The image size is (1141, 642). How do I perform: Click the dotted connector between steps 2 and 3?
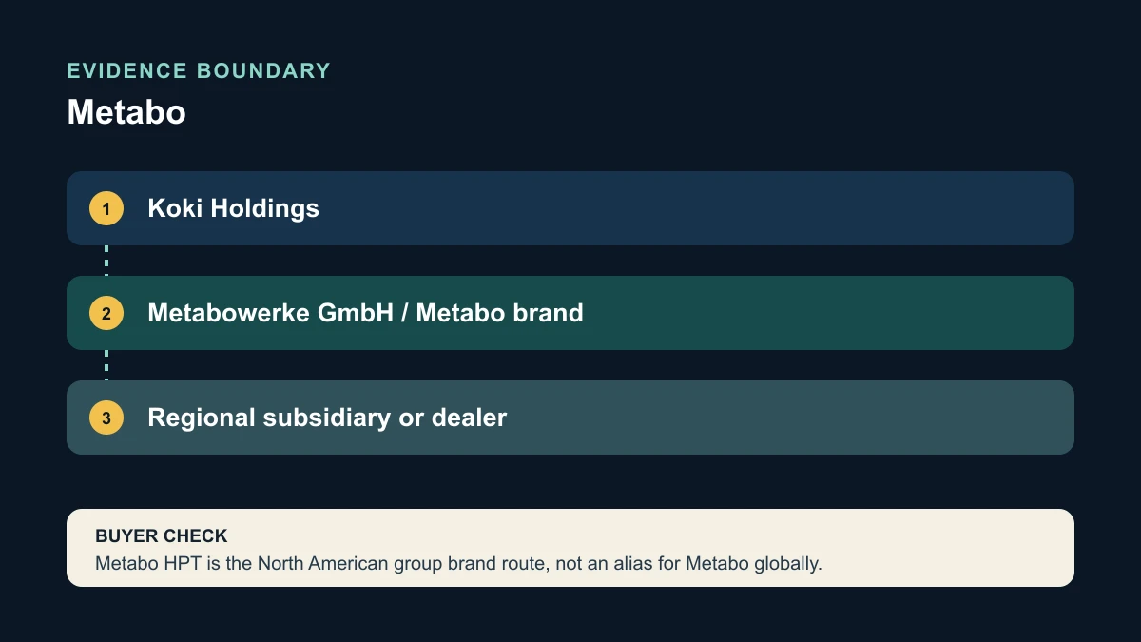coord(106,365)
